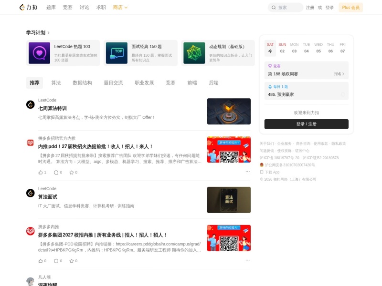Viewport: 382px width, 286px height.
Task: Open more options on 拼多多集团2027校招内推 post
Action: click(x=247, y=260)
